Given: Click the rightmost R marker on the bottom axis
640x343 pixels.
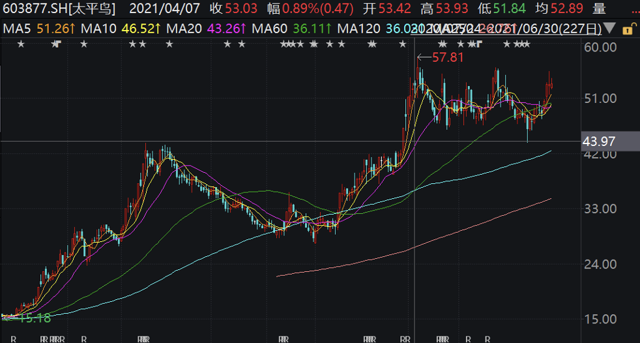Looking at the screenshot, I should pyautogui.click(x=487, y=339).
